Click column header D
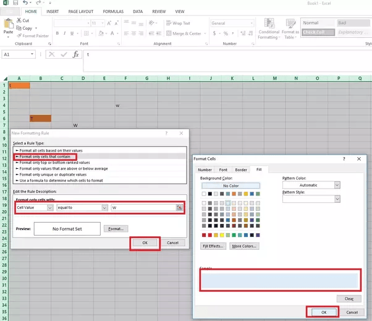The height and width of the screenshot is (321, 372). click(x=83, y=79)
